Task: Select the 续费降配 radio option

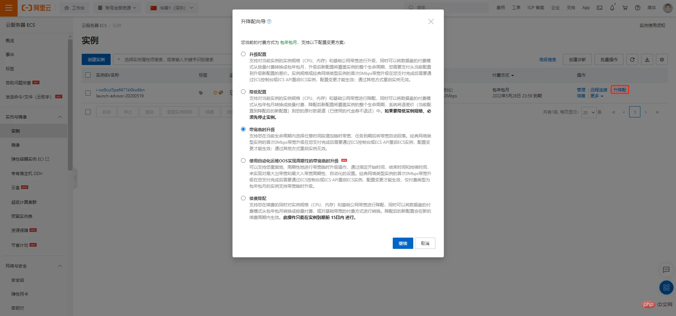Action: (x=243, y=198)
